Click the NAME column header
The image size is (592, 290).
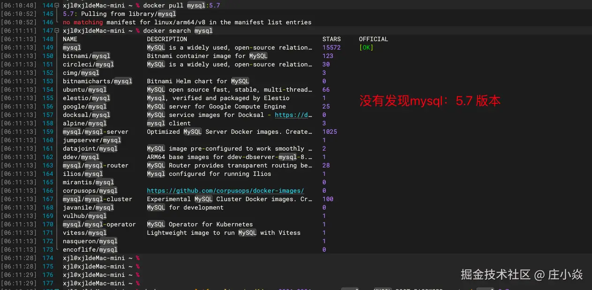(70, 39)
